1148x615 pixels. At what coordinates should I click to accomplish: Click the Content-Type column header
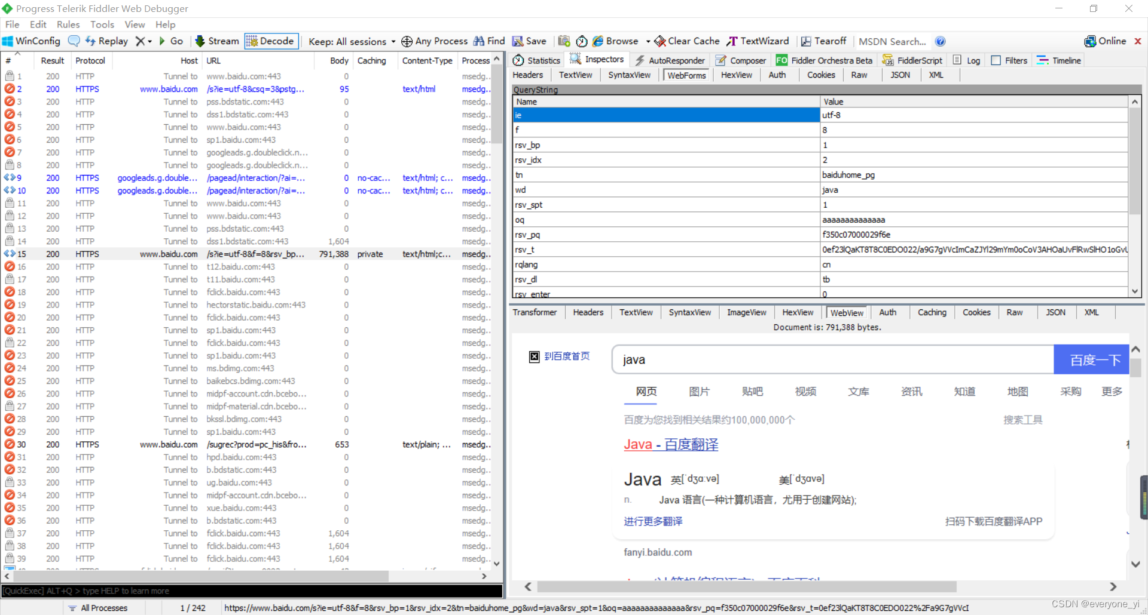427,60
